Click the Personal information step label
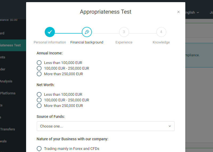The image size is (213, 152). tap(50, 42)
